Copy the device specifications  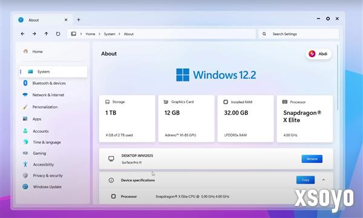[306, 180]
